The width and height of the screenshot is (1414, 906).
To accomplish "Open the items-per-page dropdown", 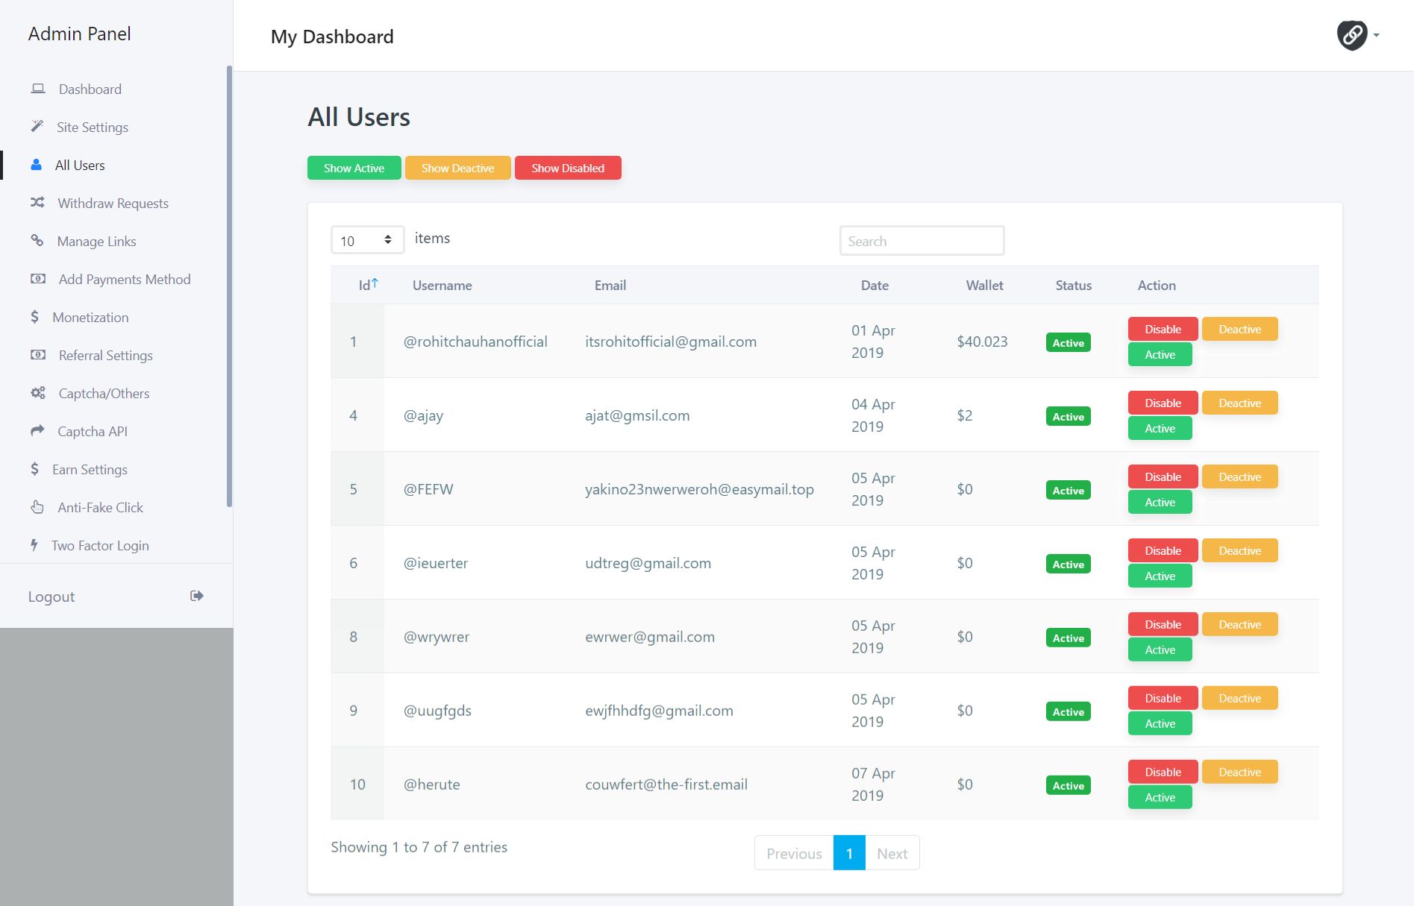I will click(x=367, y=240).
